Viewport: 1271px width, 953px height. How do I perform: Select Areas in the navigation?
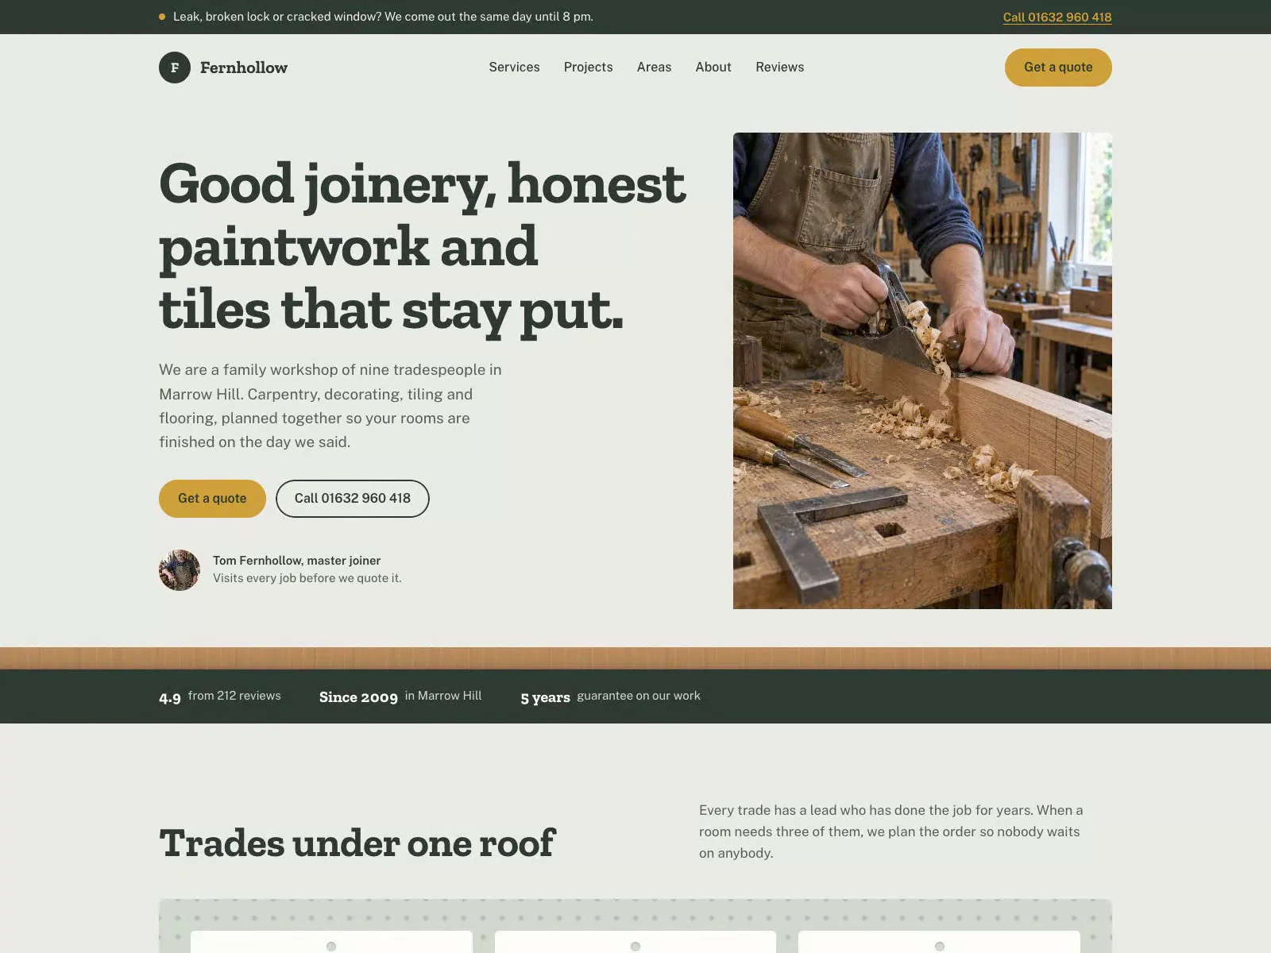(654, 68)
